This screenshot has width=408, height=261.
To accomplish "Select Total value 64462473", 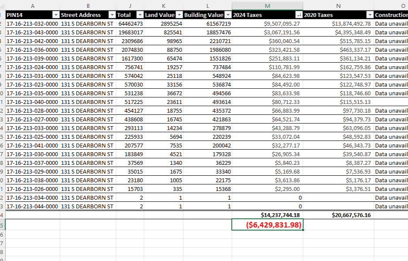I will pos(130,23).
